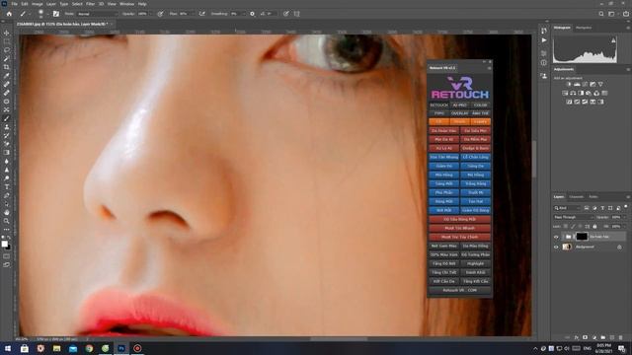The height and width of the screenshot is (355, 632).
Task: Select the Horizontal Type tool
Action: tap(7, 186)
